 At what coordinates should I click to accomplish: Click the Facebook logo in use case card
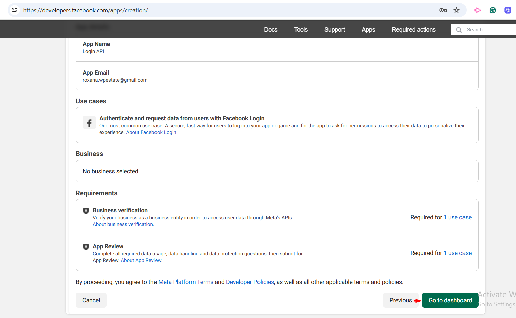(x=89, y=123)
